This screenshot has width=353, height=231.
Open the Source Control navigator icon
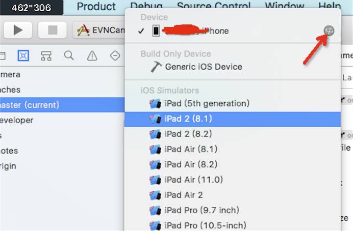click(23, 55)
